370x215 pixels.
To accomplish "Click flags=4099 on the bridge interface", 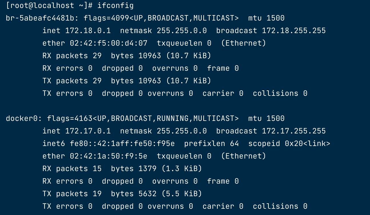I will click(x=106, y=18).
